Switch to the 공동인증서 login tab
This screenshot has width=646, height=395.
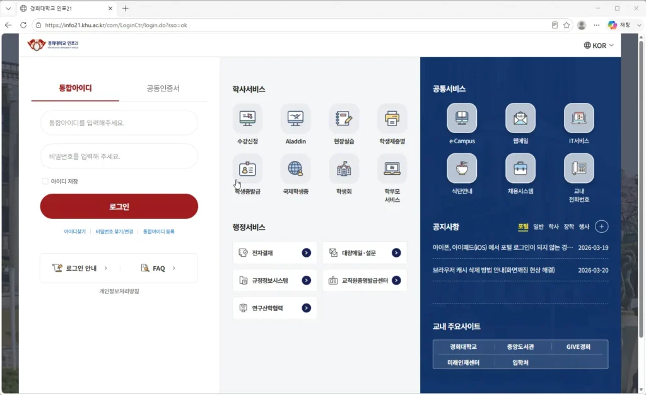(163, 88)
